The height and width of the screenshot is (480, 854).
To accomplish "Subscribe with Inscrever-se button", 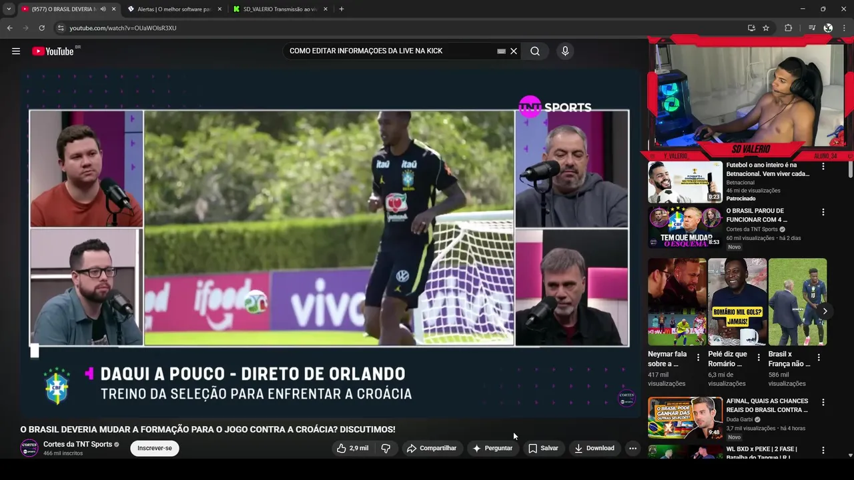I will pos(155,448).
